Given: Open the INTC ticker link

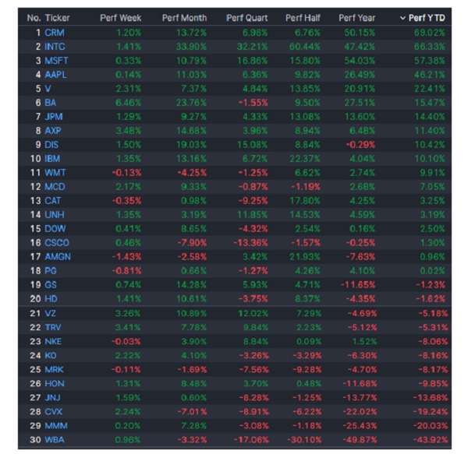Looking at the screenshot, I should click(55, 47).
